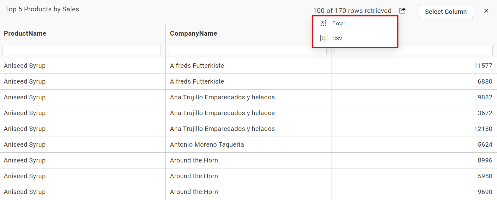Click the Around the Horn row showing 8996
The image size is (497, 200).
[x=194, y=160]
